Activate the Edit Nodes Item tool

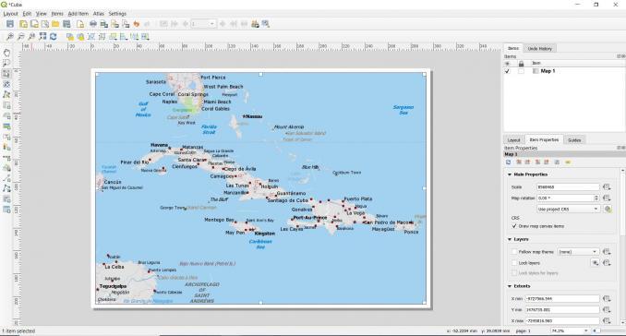point(6,94)
